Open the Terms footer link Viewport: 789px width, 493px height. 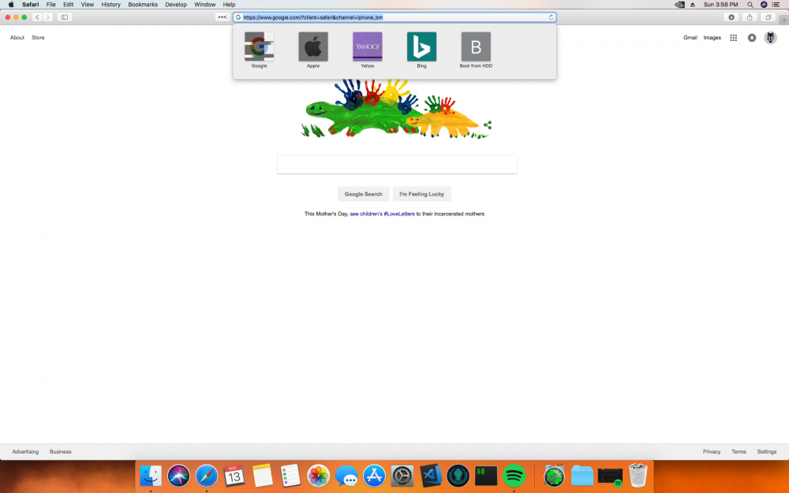tap(739, 452)
